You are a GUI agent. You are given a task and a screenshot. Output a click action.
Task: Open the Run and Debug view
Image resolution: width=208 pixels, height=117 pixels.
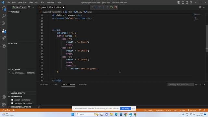click(x=4, y=31)
